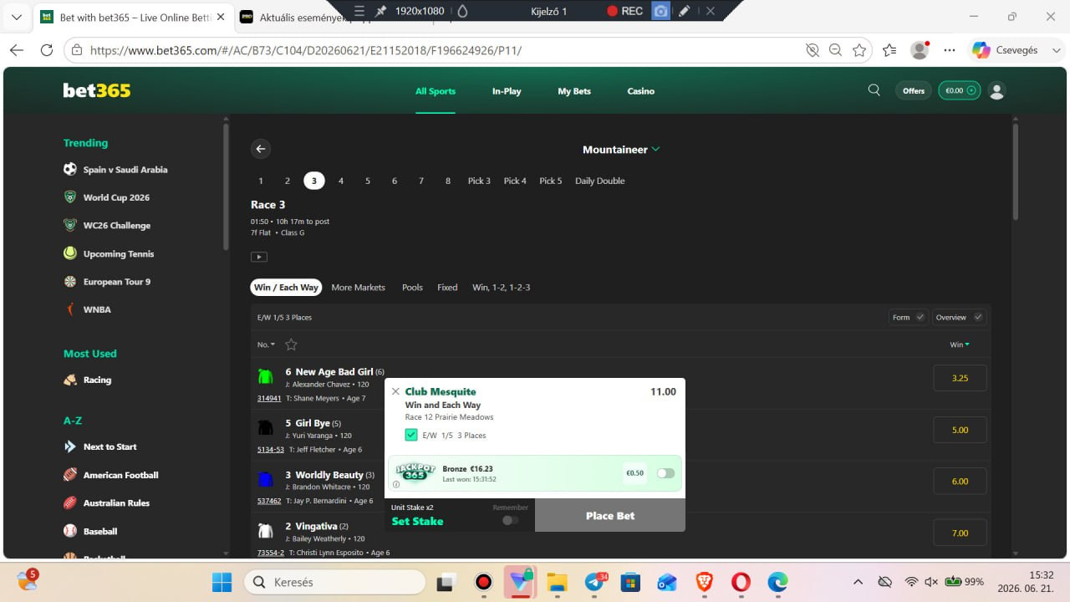Image resolution: width=1070 pixels, height=602 pixels.
Task: Open the €0.00 balance menu
Action: pyautogui.click(x=959, y=90)
